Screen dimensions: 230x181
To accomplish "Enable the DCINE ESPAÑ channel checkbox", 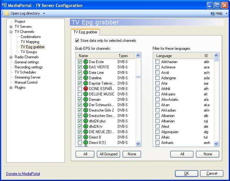I will tap(80, 89).
